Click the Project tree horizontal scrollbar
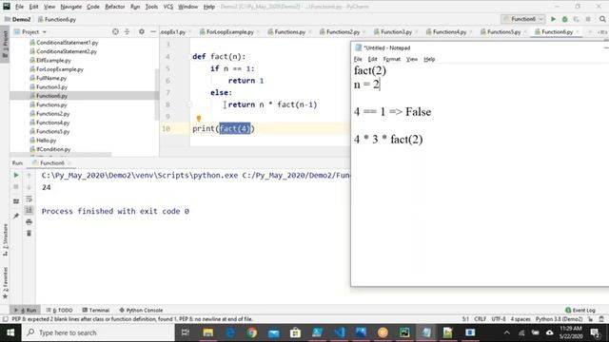This screenshot has height=342, width=609. [x=61, y=154]
